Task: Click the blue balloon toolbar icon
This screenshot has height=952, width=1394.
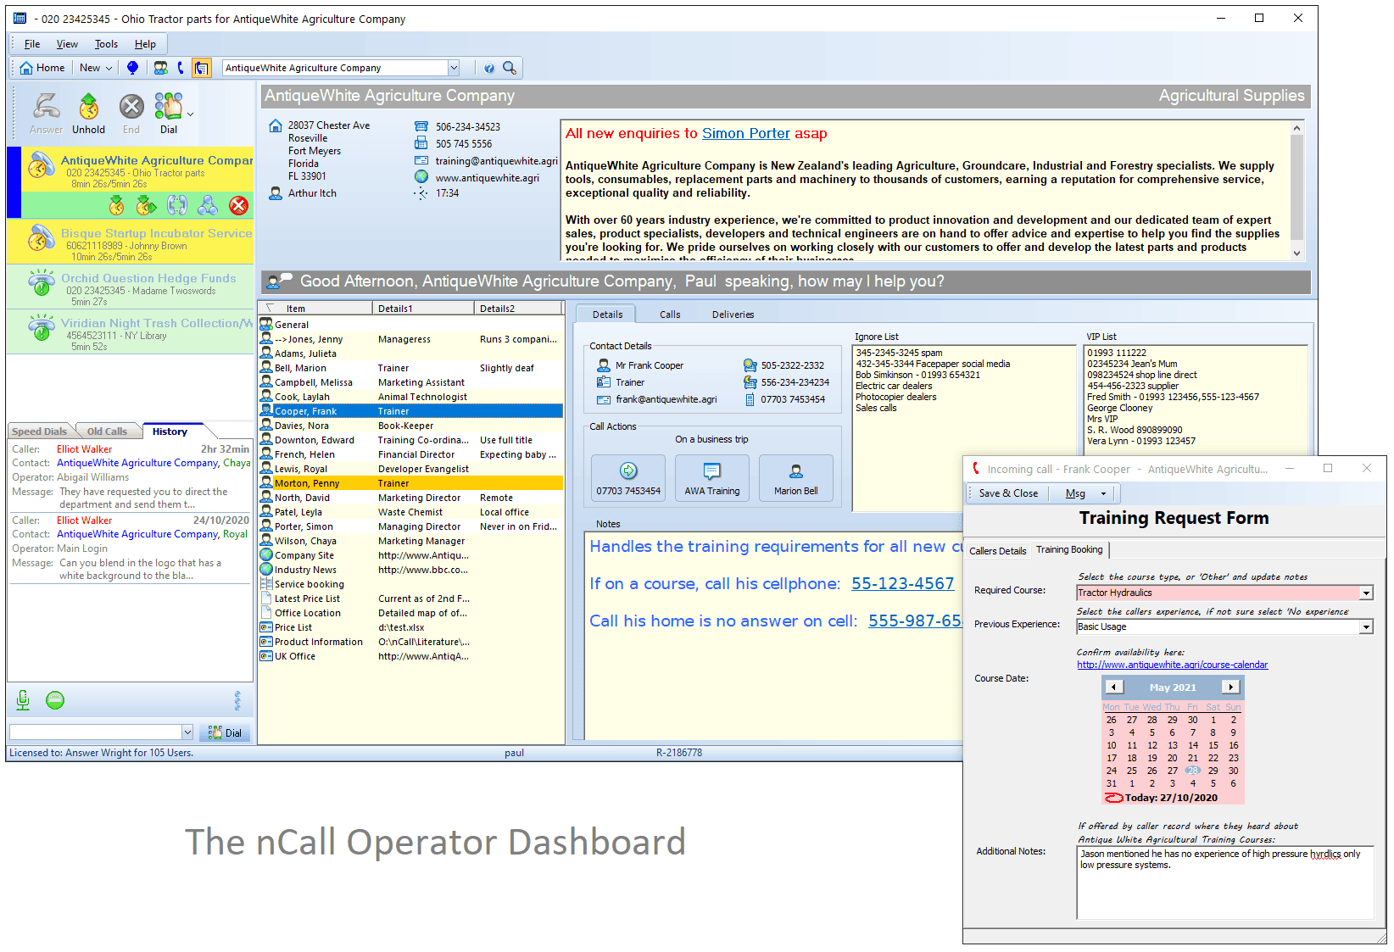Action: [x=132, y=68]
